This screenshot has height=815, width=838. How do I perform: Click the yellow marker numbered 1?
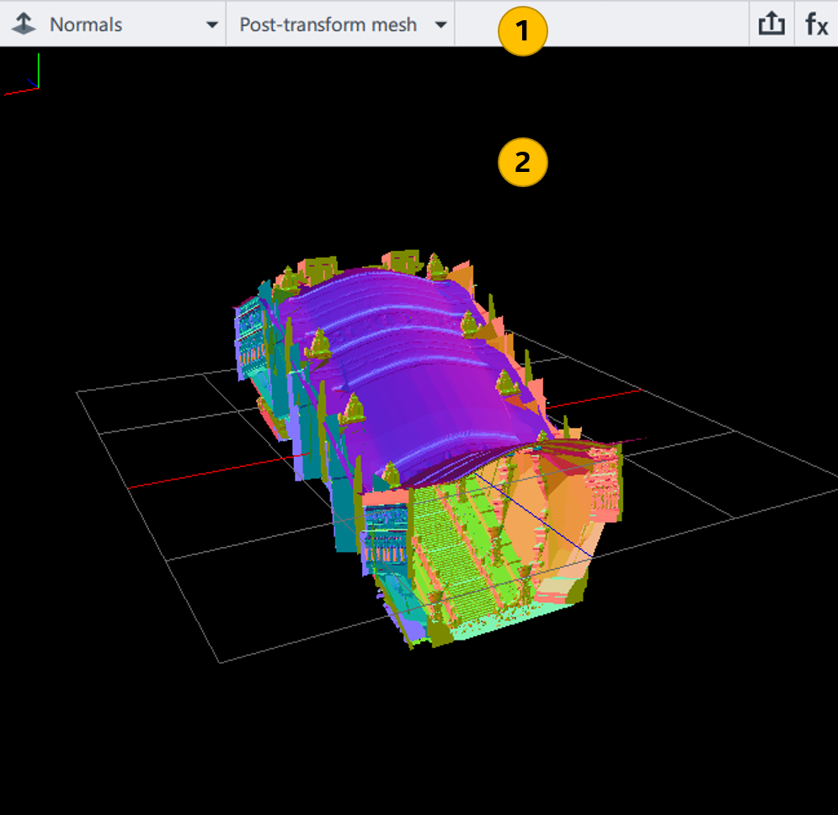pyautogui.click(x=523, y=33)
